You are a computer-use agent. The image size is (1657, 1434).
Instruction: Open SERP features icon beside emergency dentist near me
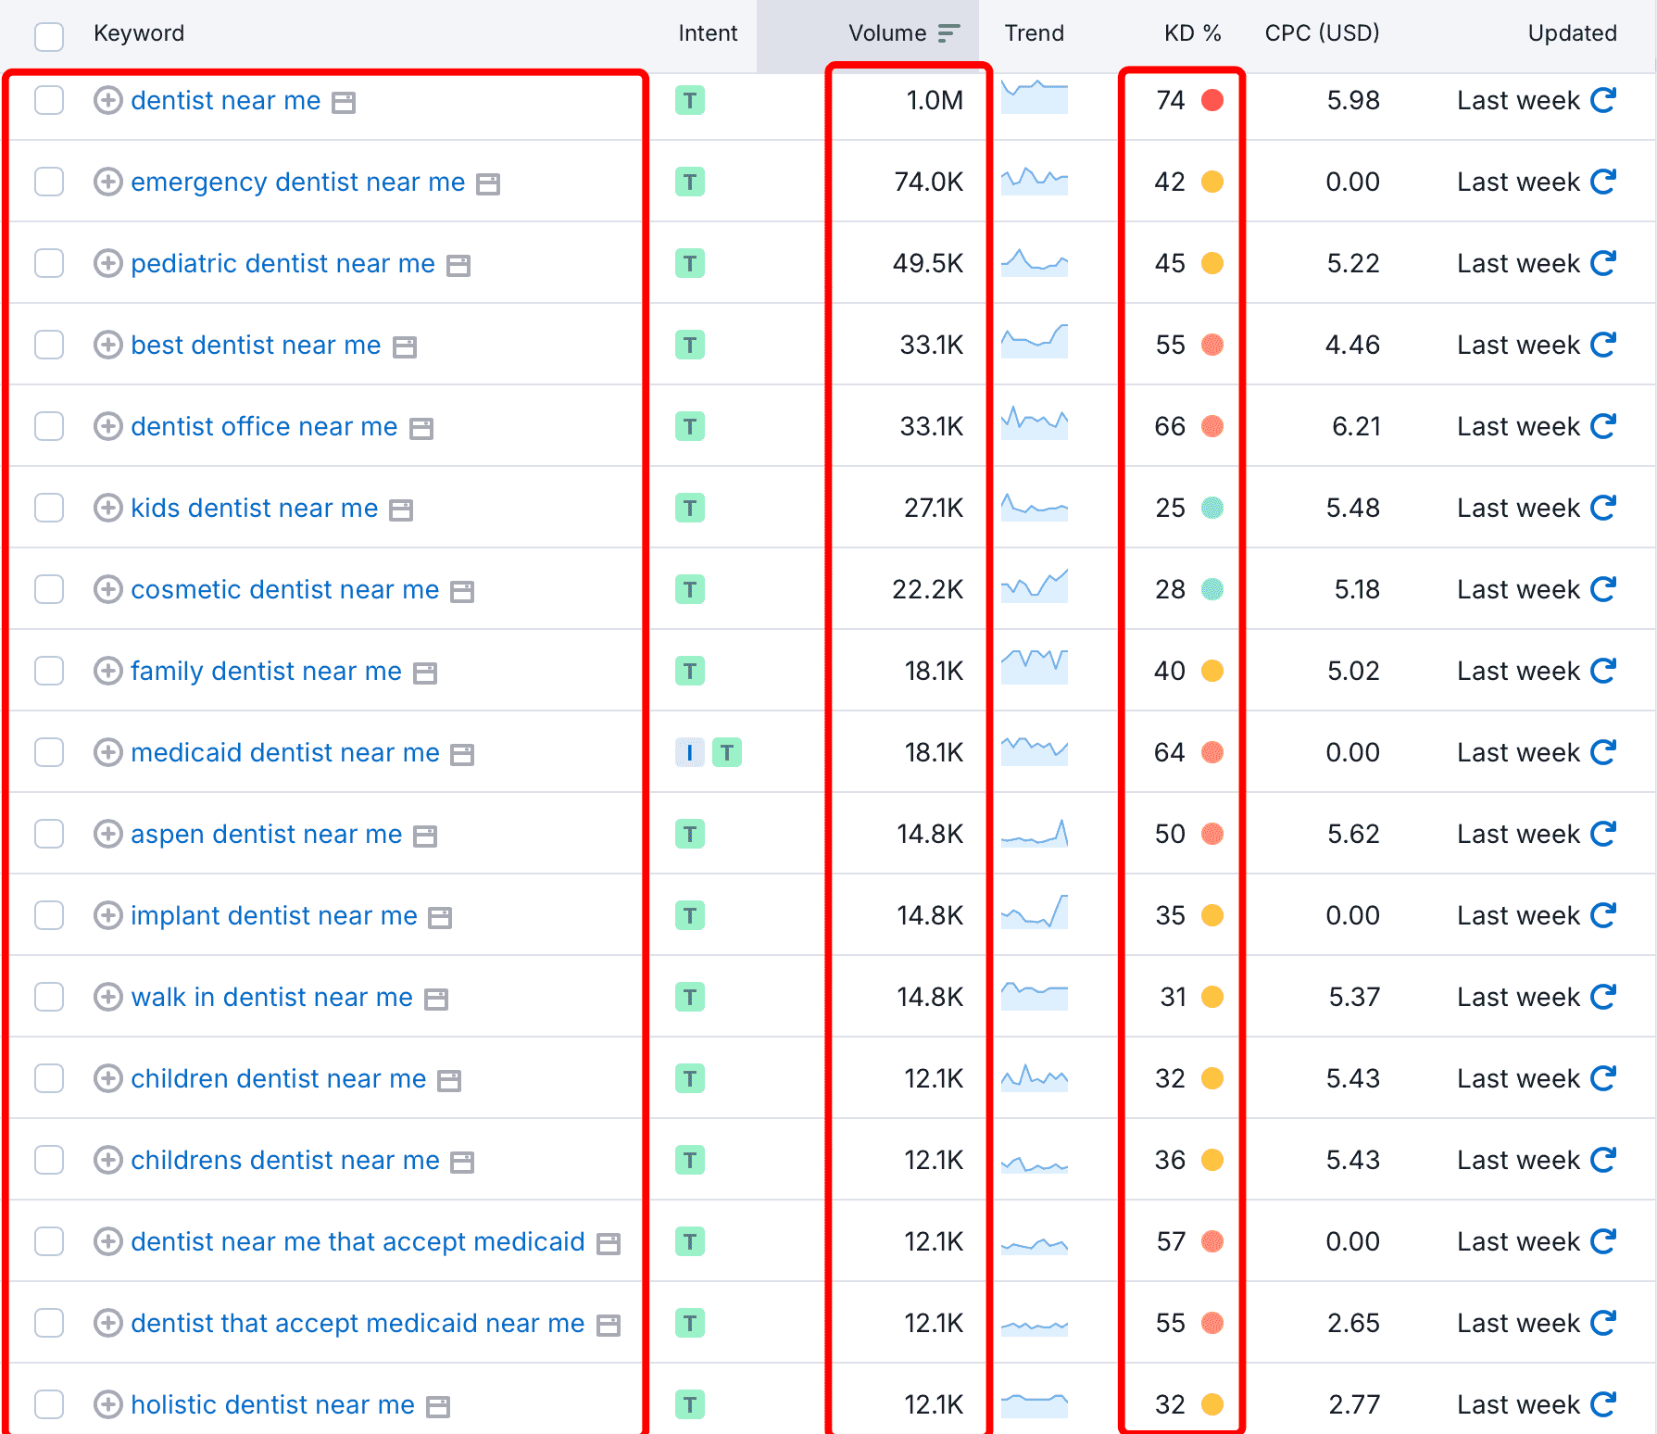click(x=488, y=182)
